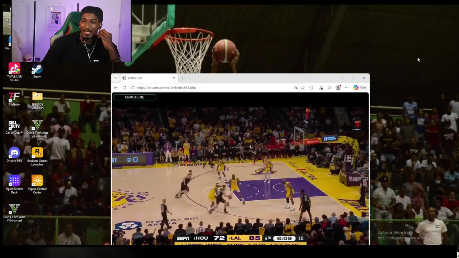
Task: Open a new browser tab
Action: 183,78
